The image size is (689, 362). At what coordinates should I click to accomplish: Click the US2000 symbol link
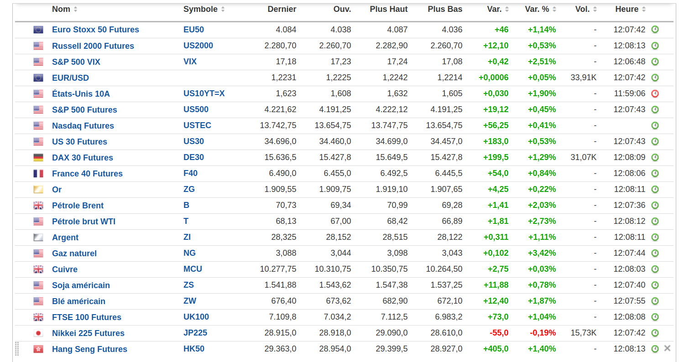(198, 46)
